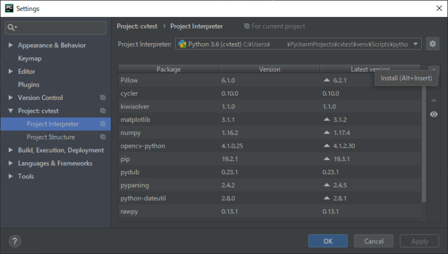Screen dimensions: 448x254
Task: Click the PyCharm logo in title bar
Action: coord(8,8)
